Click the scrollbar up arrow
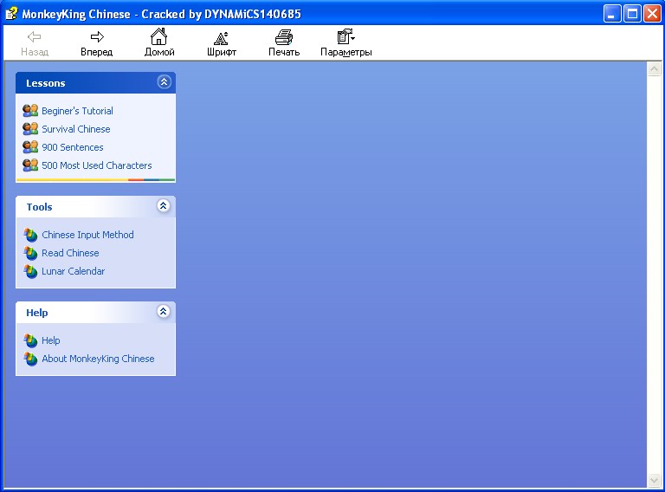This screenshot has height=492, width=665. pyautogui.click(x=655, y=68)
